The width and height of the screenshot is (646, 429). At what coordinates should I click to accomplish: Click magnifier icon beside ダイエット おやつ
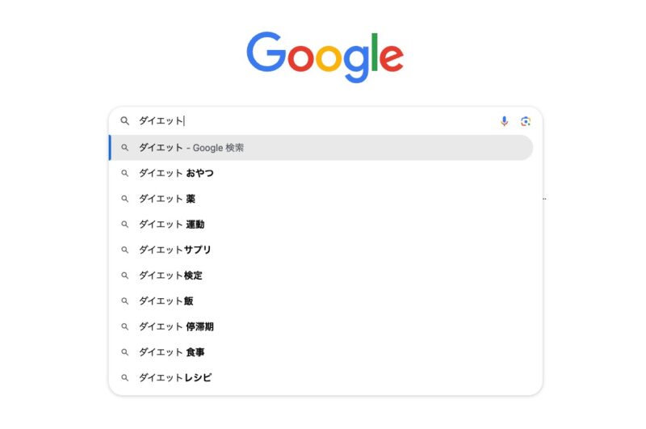[124, 173]
